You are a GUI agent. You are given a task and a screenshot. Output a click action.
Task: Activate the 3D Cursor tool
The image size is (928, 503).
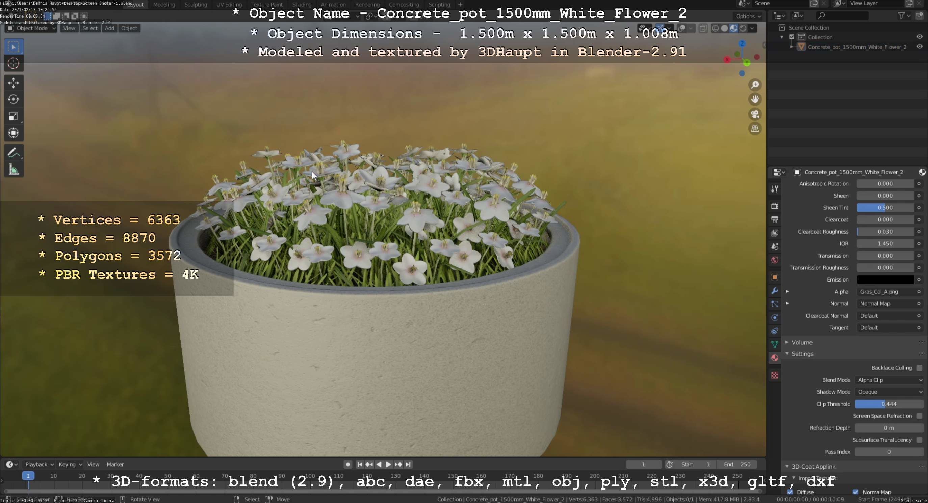click(14, 63)
